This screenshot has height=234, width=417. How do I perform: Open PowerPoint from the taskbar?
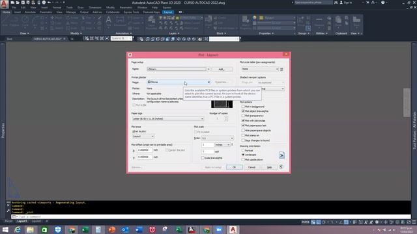coord(112,229)
